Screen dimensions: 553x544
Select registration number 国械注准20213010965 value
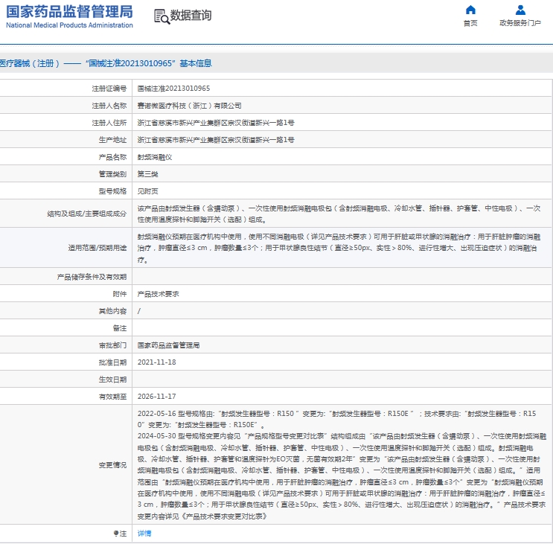pos(173,88)
